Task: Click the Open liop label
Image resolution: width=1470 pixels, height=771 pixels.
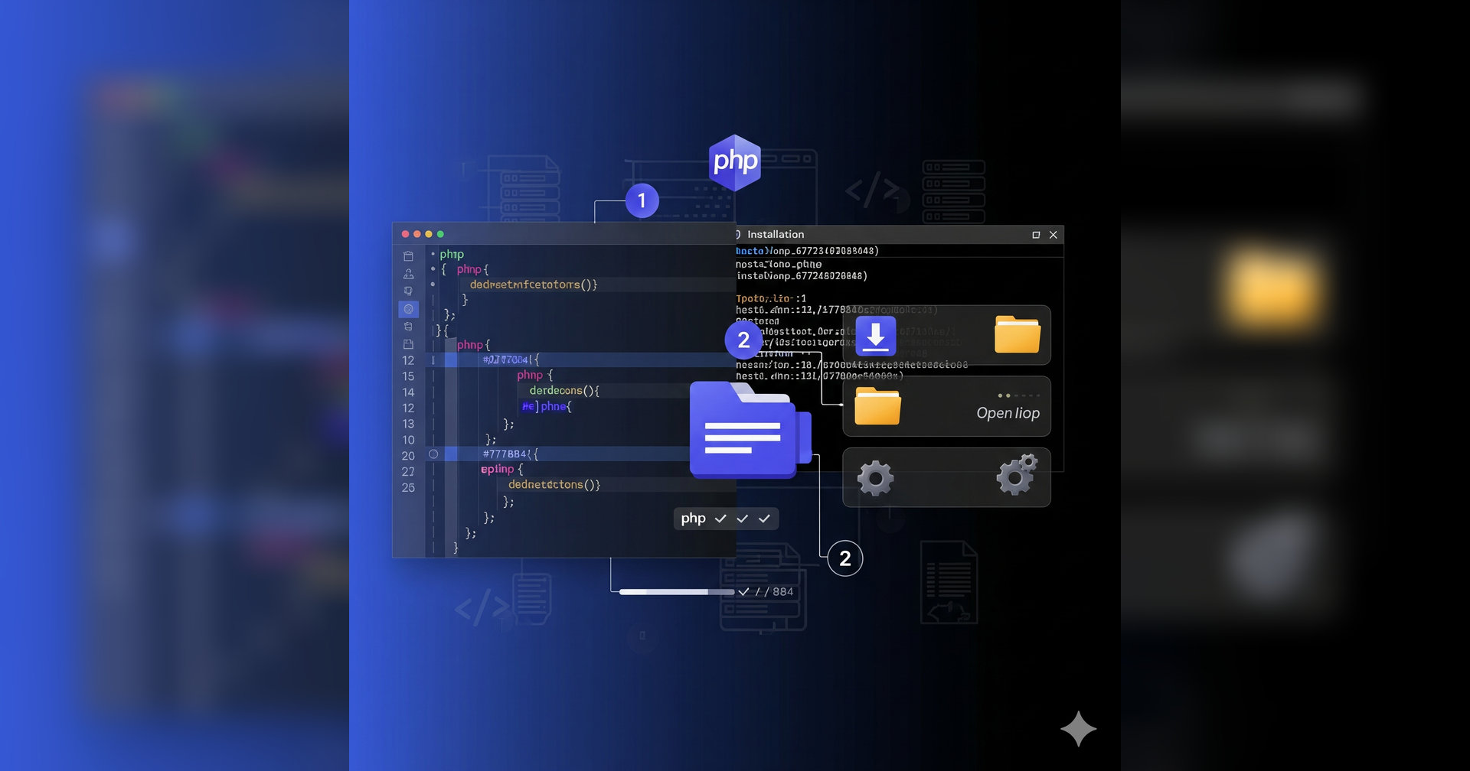Action: [1008, 413]
